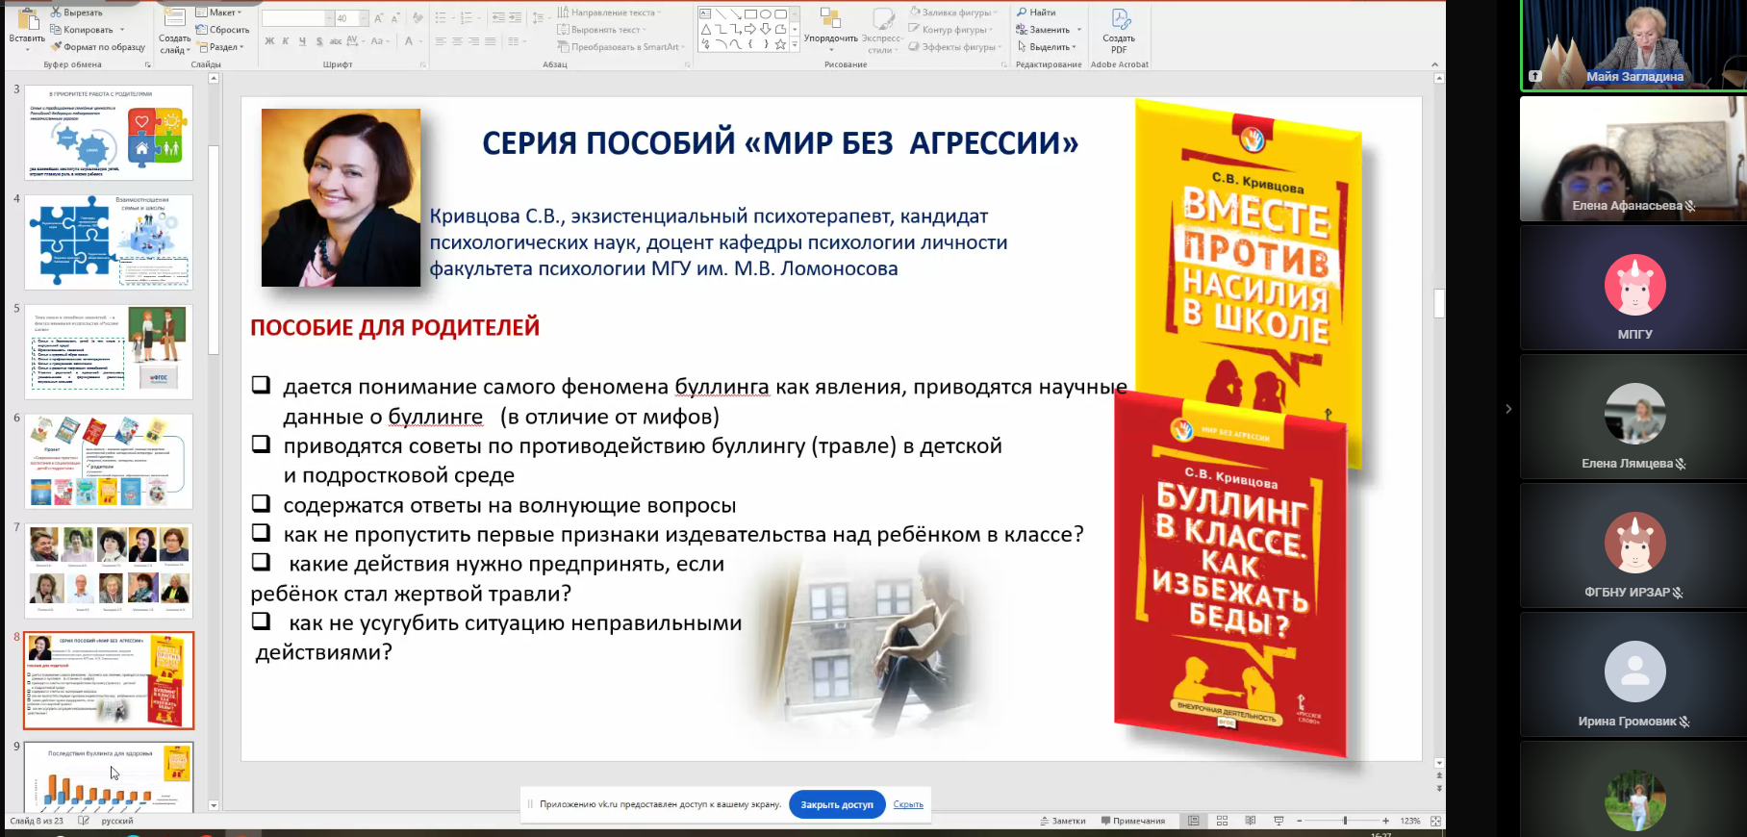Align text left in paragraph group

(x=441, y=41)
